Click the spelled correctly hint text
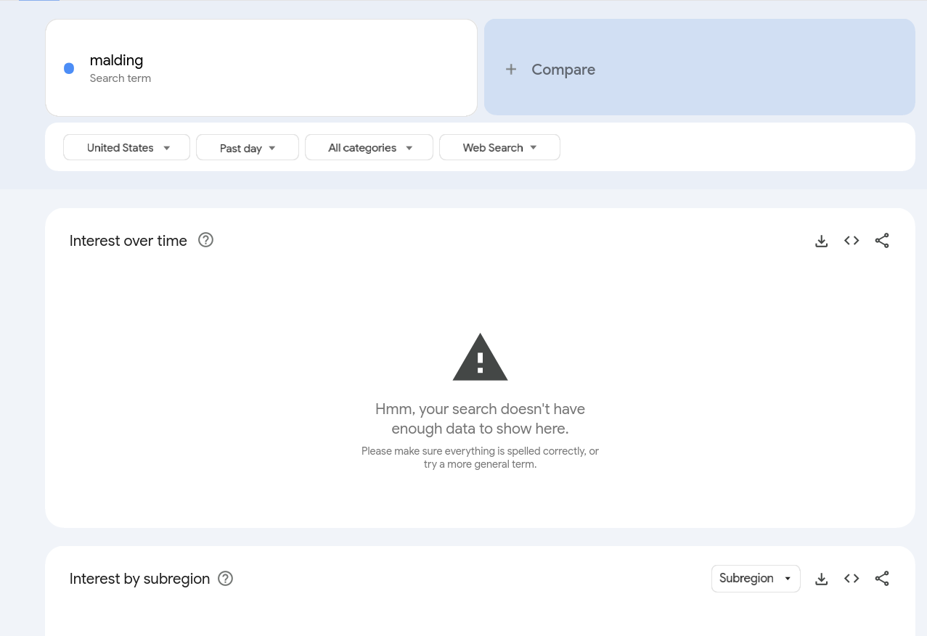Screen dimensions: 927x636 [x=480, y=458]
